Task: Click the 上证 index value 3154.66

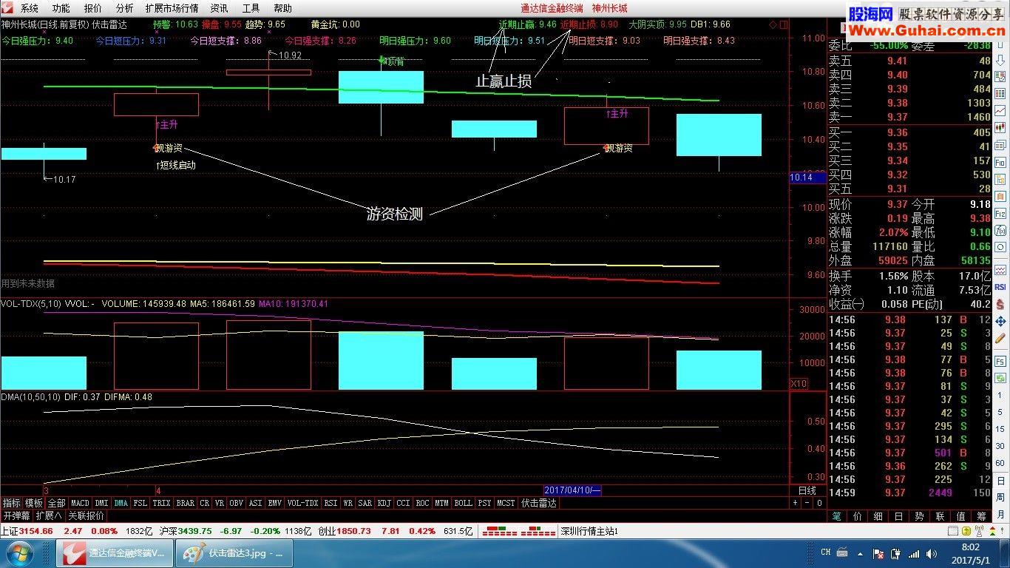Action: (36, 531)
